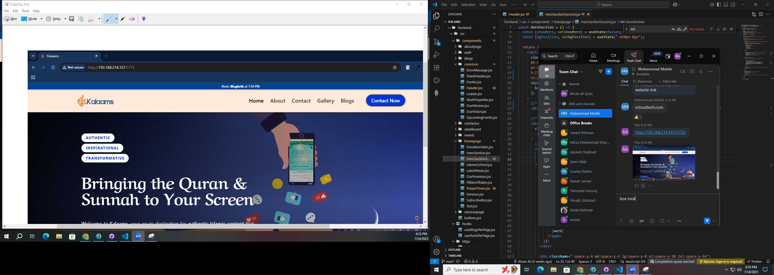This screenshot has height=275, width=774.
Task: Search within the Muhammad Muhib chat
Action: tap(701, 71)
